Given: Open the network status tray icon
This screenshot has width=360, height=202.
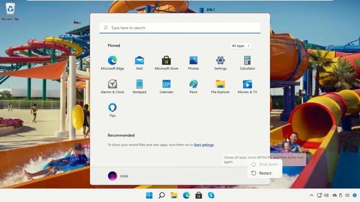Looking at the screenshot, I should coord(319,195).
